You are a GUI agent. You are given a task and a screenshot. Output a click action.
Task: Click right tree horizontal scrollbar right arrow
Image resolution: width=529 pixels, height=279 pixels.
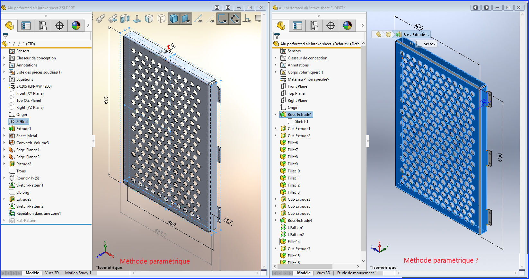tap(358, 266)
